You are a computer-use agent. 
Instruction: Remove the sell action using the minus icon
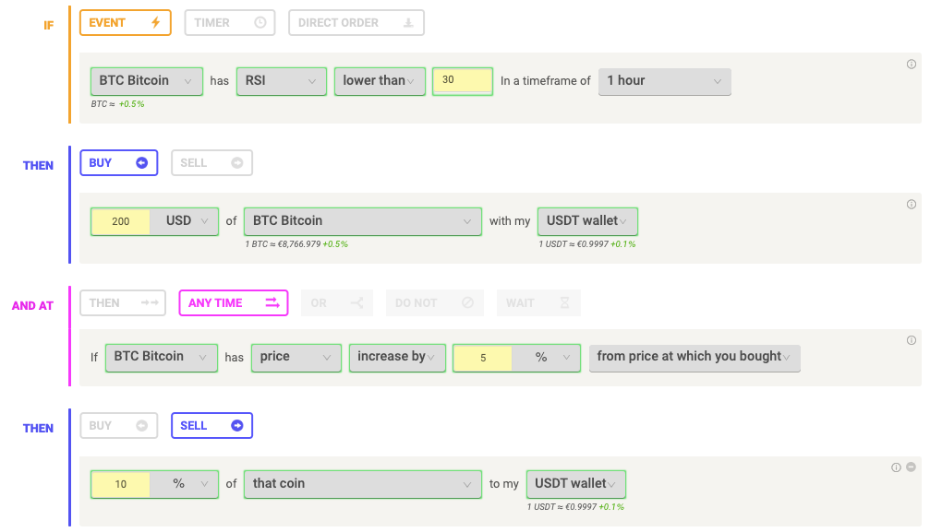[x=911, y=467]
